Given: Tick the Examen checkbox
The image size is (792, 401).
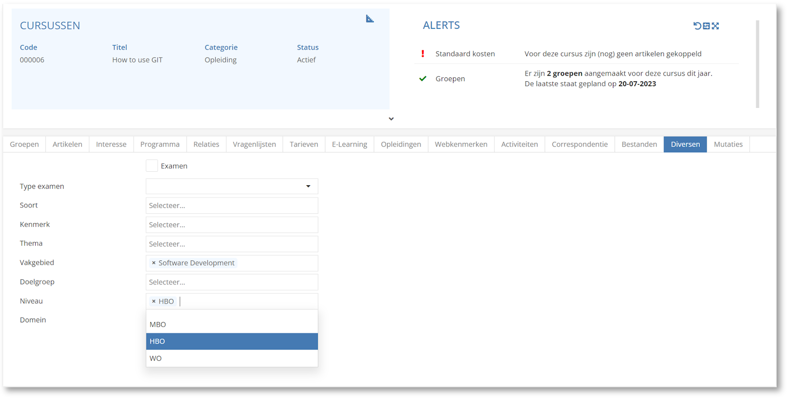Looking at the screenshot, I should (x=152, y=166).
